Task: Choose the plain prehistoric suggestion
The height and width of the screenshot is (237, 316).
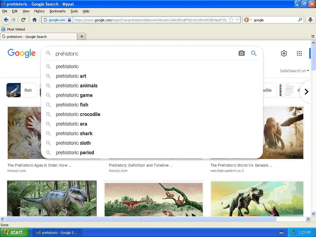Action: tap(152, 66)
